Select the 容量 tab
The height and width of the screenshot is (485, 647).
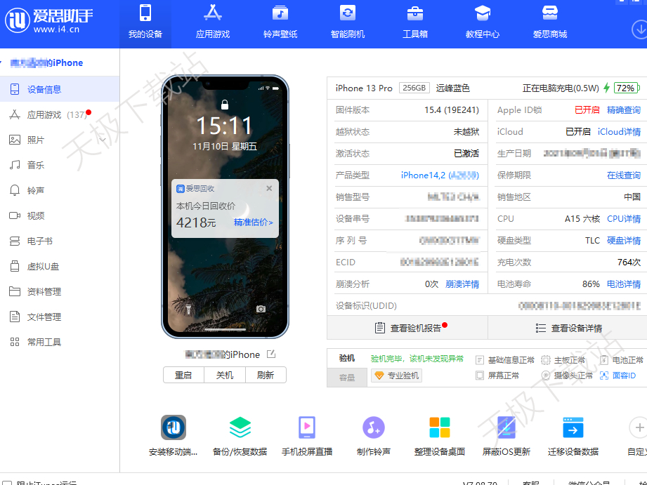point(346,377)
